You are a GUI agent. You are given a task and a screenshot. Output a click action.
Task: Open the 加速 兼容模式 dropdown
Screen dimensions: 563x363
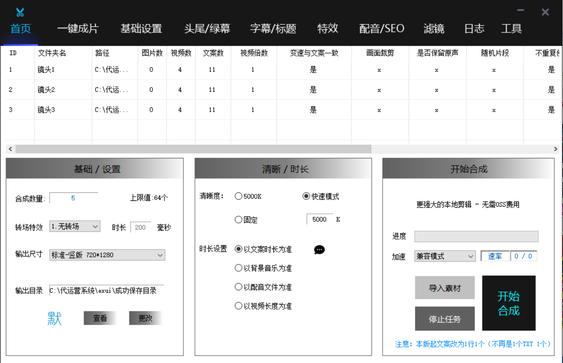click(445, 256)
